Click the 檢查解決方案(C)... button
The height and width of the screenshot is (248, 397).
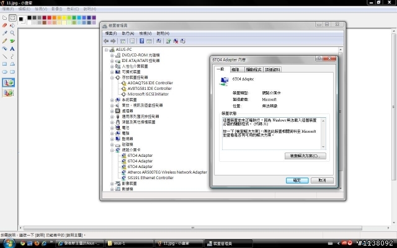(305, 156)
